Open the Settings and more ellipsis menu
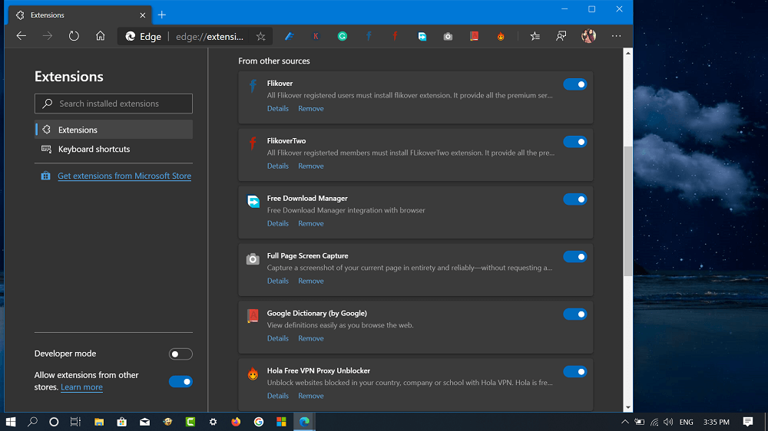The width and height of the screenshot is (768, 431). click(x=616, y=36)
